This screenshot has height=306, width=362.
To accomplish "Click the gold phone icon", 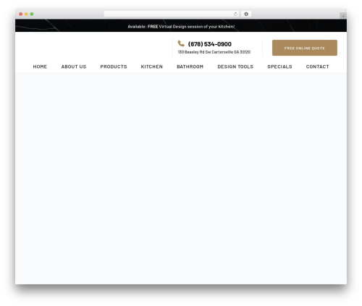I will (181, 43).
